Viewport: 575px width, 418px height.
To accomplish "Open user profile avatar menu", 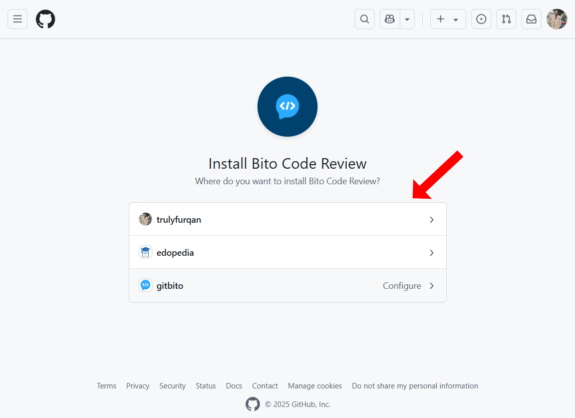I will point(556,19).
